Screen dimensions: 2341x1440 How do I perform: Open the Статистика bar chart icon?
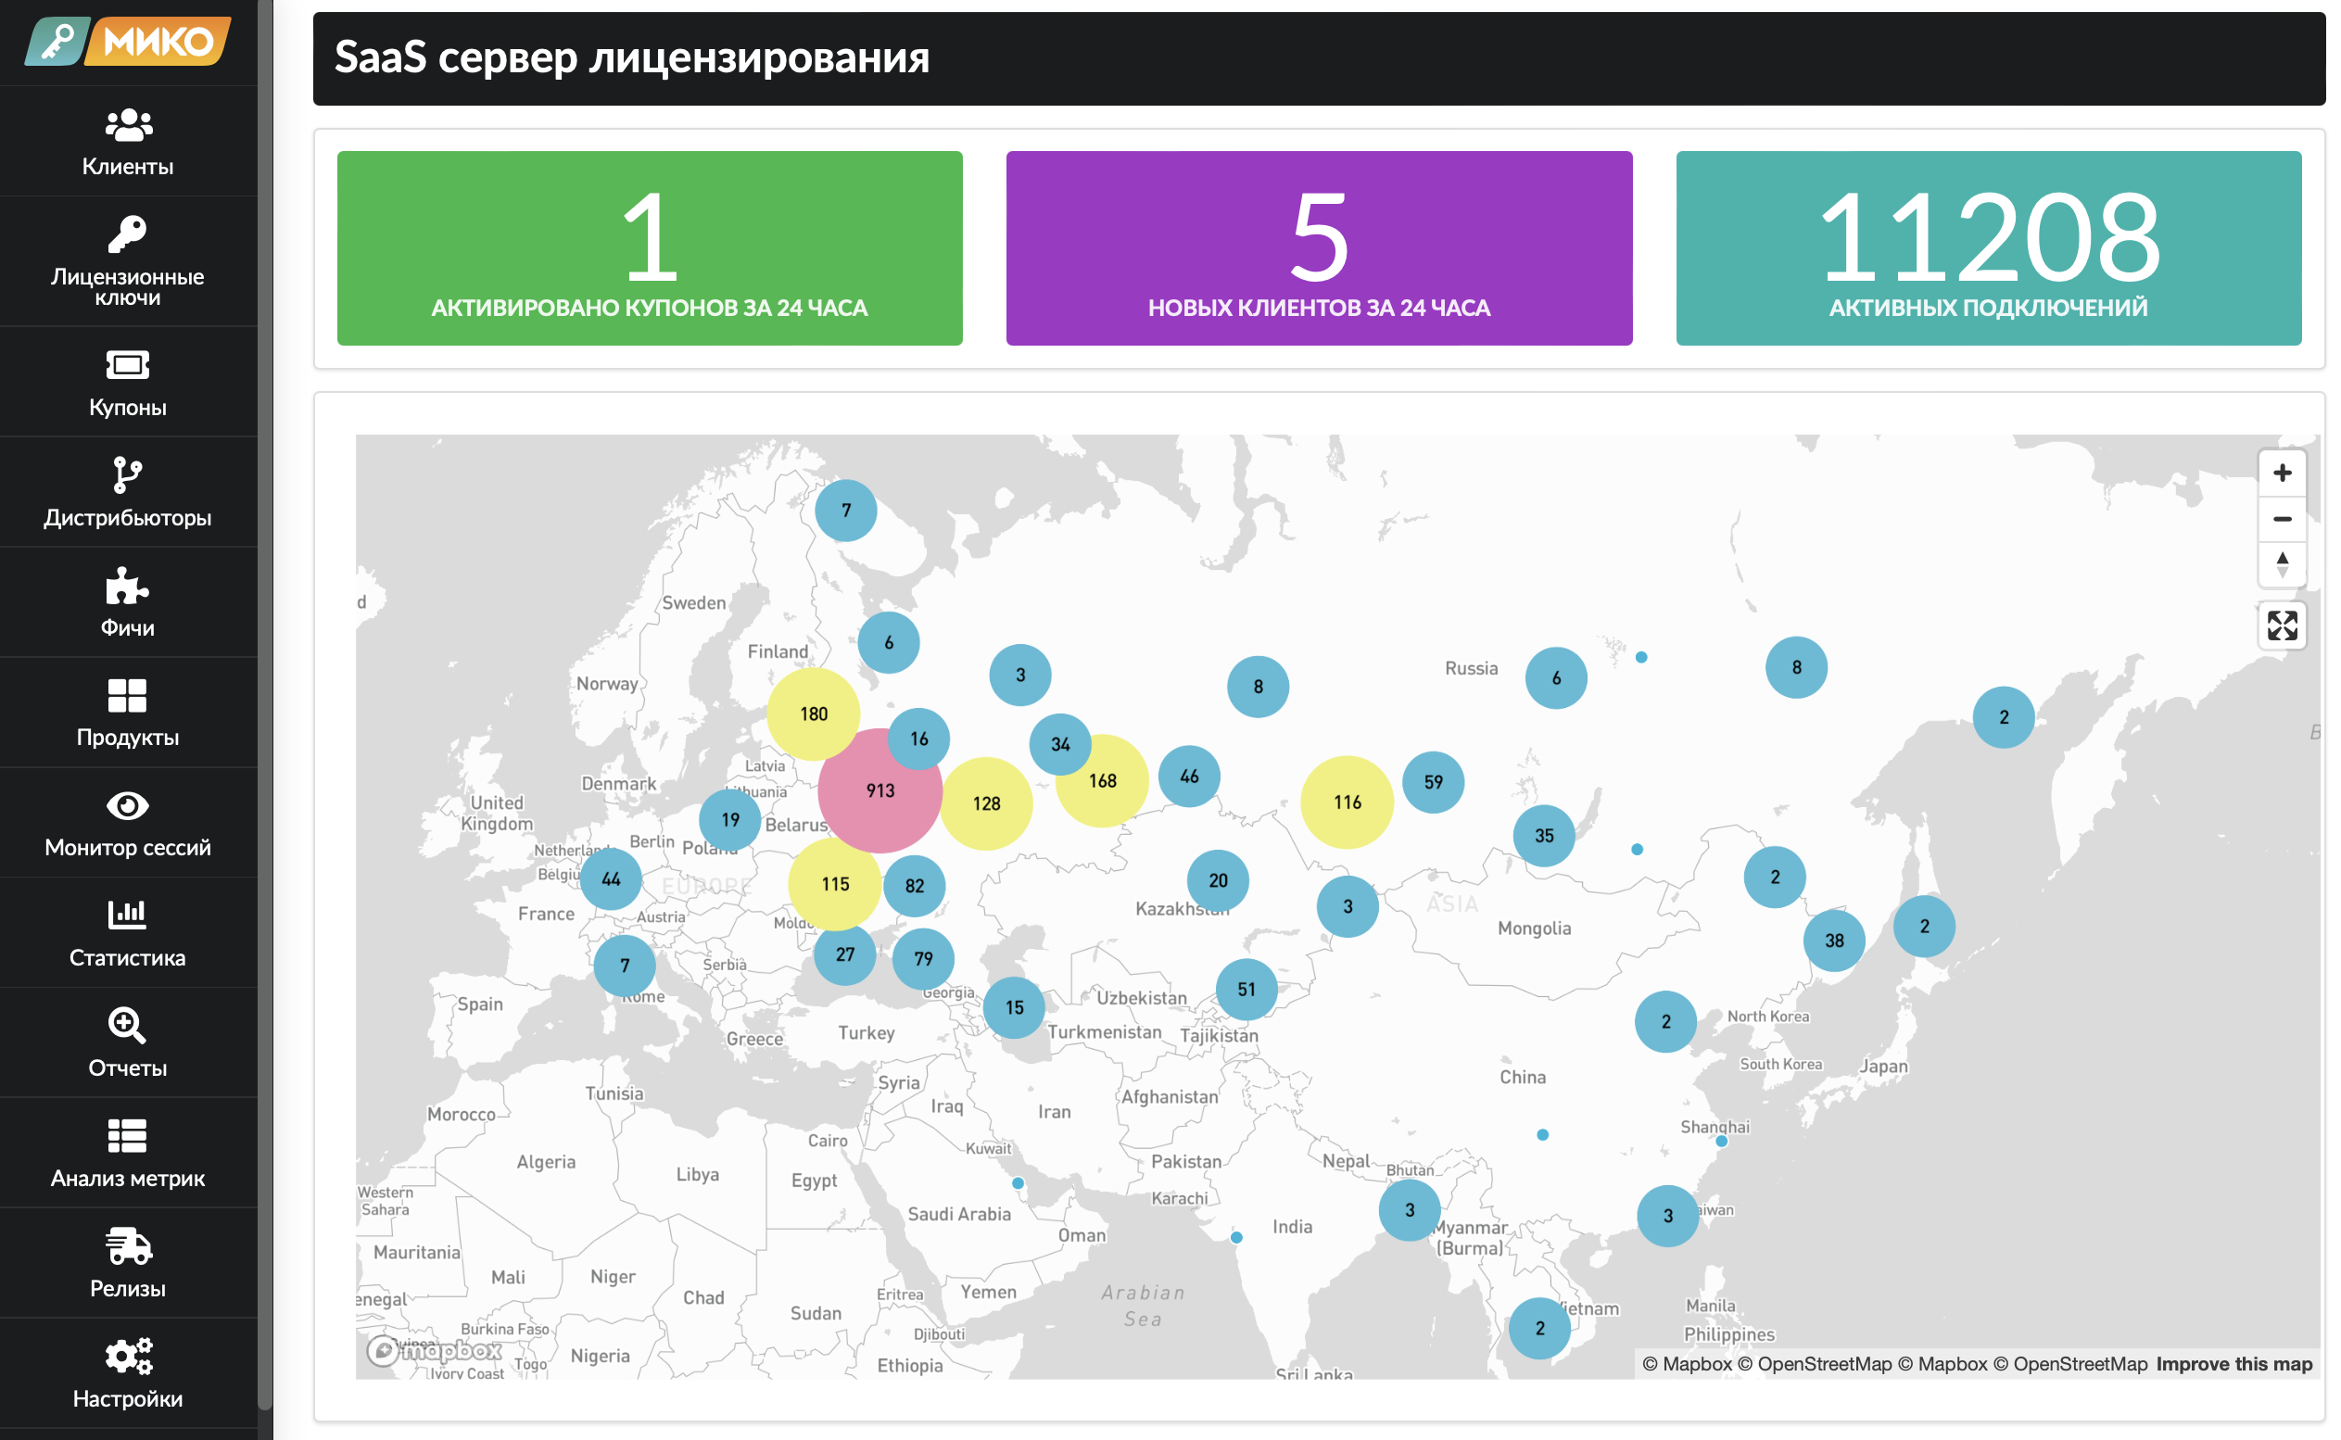pos(128,915)
